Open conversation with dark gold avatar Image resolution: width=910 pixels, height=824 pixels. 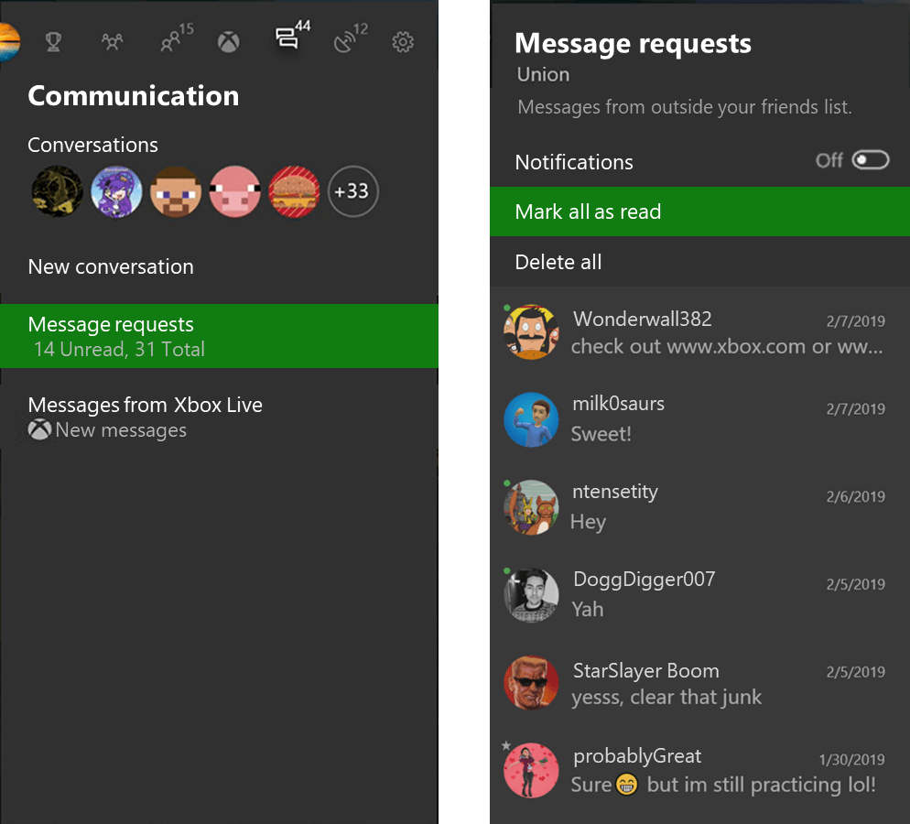point(57,191)
